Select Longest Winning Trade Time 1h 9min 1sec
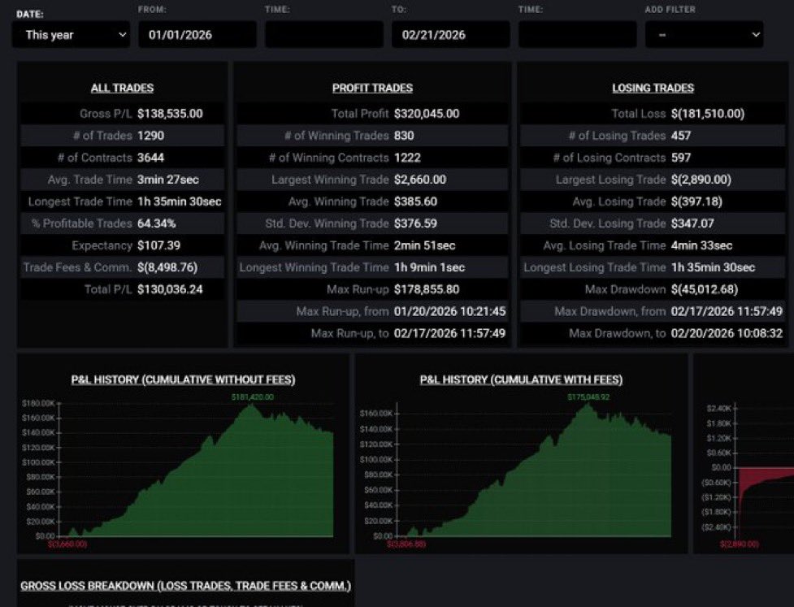This screenshot has width=794, height=607. 429,267
